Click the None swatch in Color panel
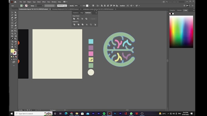This screenshot has height=116, width=207. click(x=170, y=14)
